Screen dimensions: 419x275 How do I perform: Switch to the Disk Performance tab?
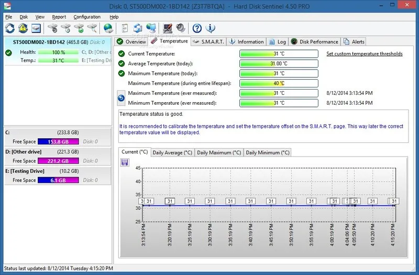pyautogui.click(x=315, y=41)
